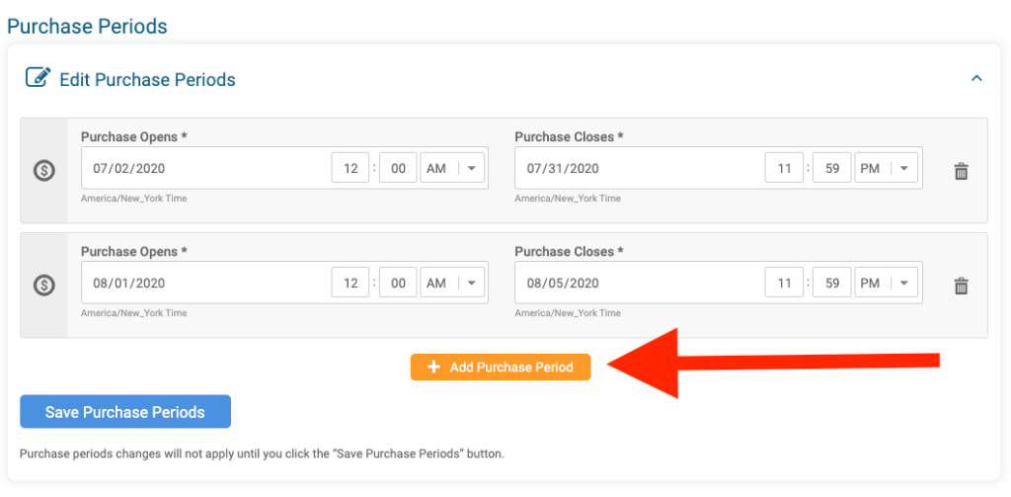Open PM dropdown for first Purchase Closes

(x=886, y=168)
